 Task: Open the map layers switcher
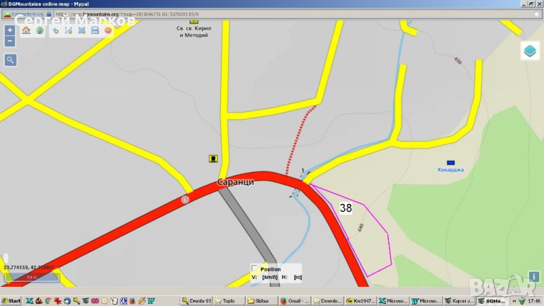coord(529,51)
